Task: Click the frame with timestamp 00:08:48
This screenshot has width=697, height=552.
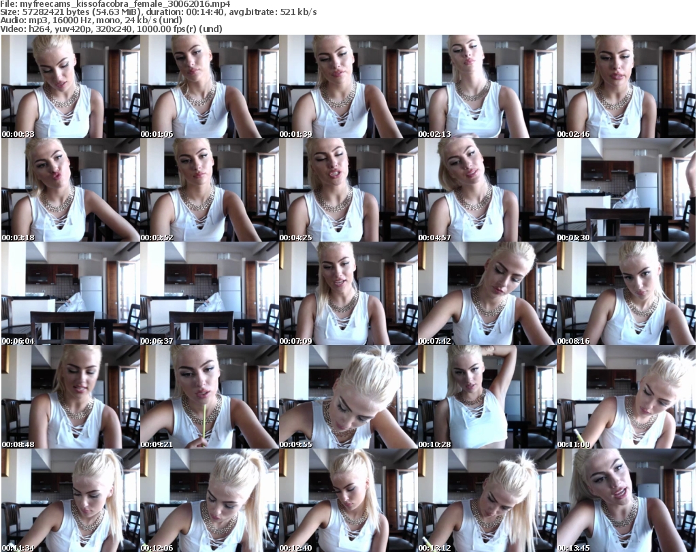Action: coord(71,397)
